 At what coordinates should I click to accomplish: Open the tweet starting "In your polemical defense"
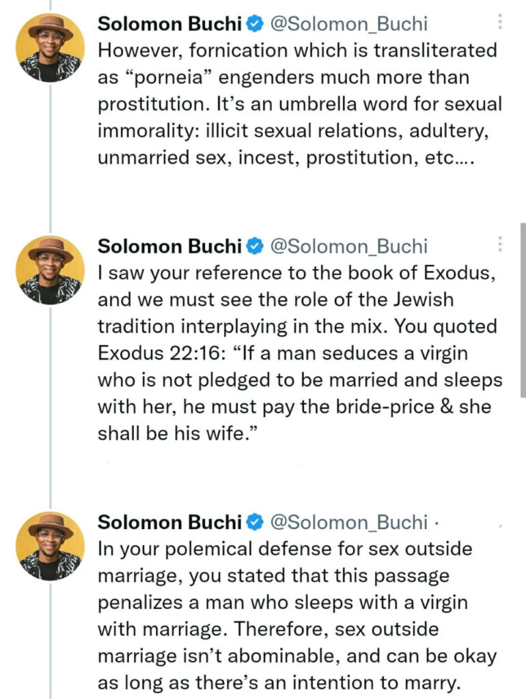point(296,616)
